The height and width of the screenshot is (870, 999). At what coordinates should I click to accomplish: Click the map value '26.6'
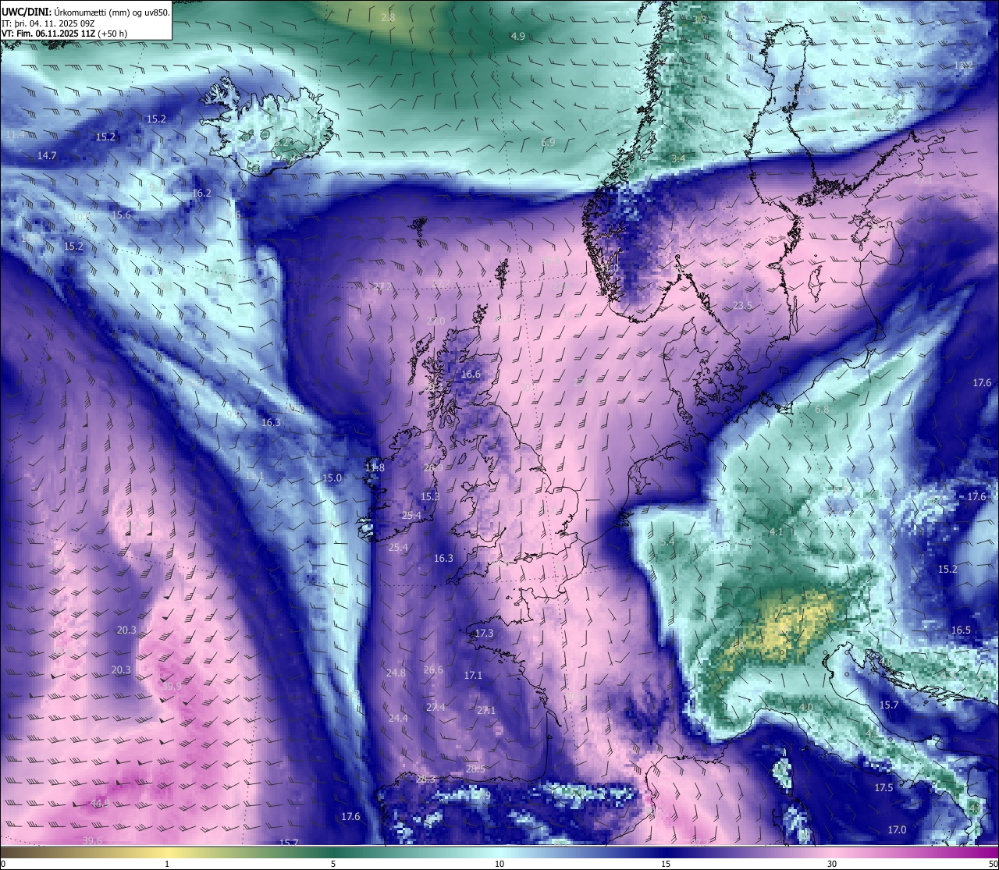433,670
